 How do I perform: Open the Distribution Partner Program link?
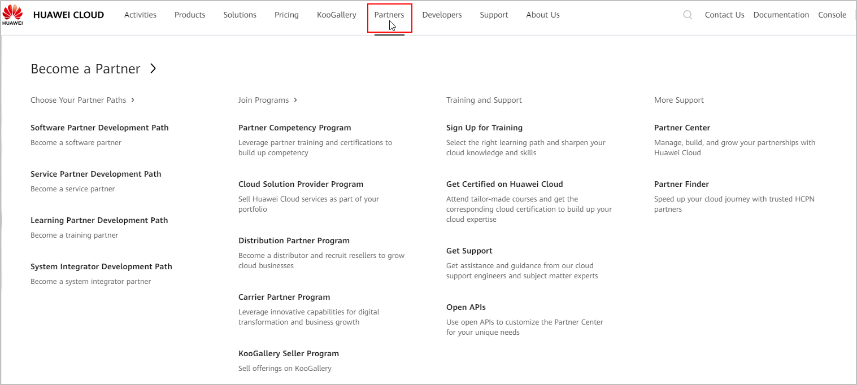294,240
